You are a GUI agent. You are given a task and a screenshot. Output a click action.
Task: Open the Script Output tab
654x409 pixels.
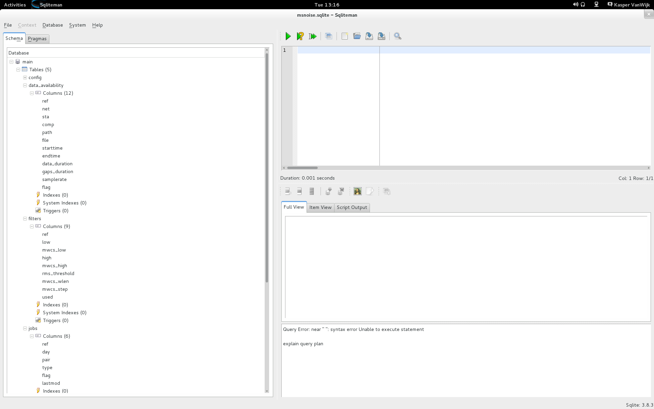(x=352, y=207)
